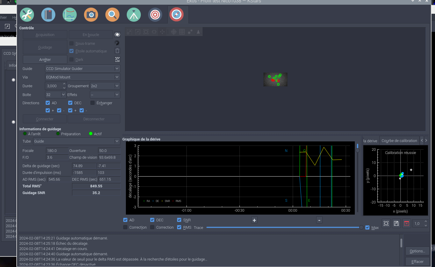Image resolution: width=435 pixels, height=267 pixels.
Task: Click the save drift graph data icon
Action: pyautogui.click(x=396, y=223)
